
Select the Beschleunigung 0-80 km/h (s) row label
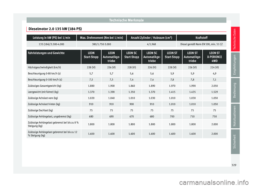(x=44, y=74)
